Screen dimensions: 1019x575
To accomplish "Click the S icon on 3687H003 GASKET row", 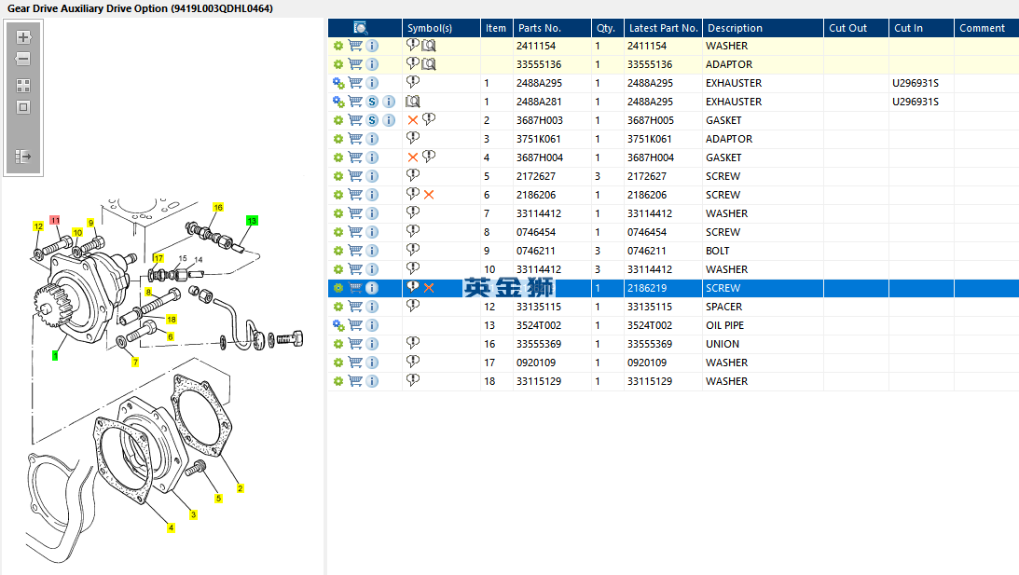I will tap(372, 120).
